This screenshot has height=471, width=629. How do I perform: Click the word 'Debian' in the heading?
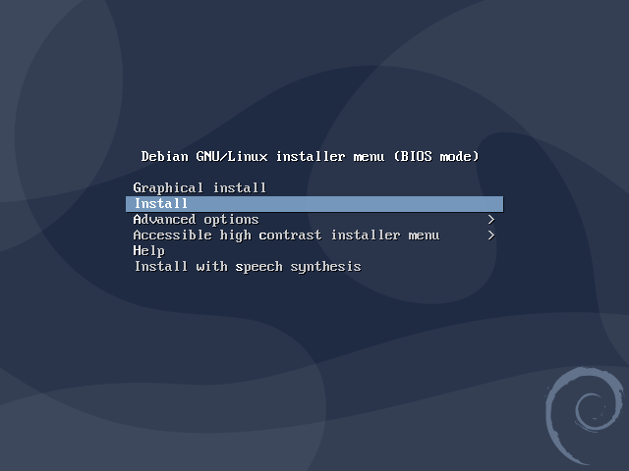click(x=164, y=156)
